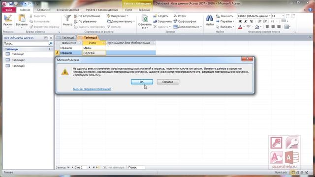Click the navigation pane Поиск field
The image size is (315, 177).
coord(26,43)
